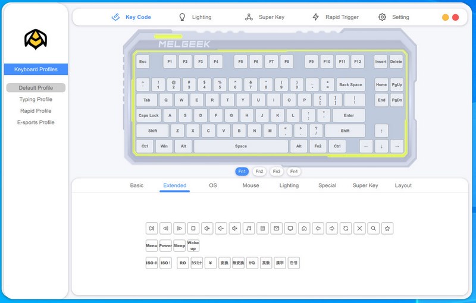Switch to the OS key tab
This screenshot has width=476, height=303.
[213, 185]
